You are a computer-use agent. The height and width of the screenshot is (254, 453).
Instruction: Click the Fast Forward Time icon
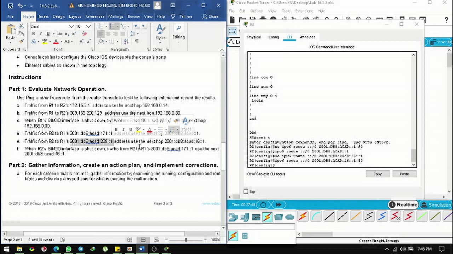(279, 205)
